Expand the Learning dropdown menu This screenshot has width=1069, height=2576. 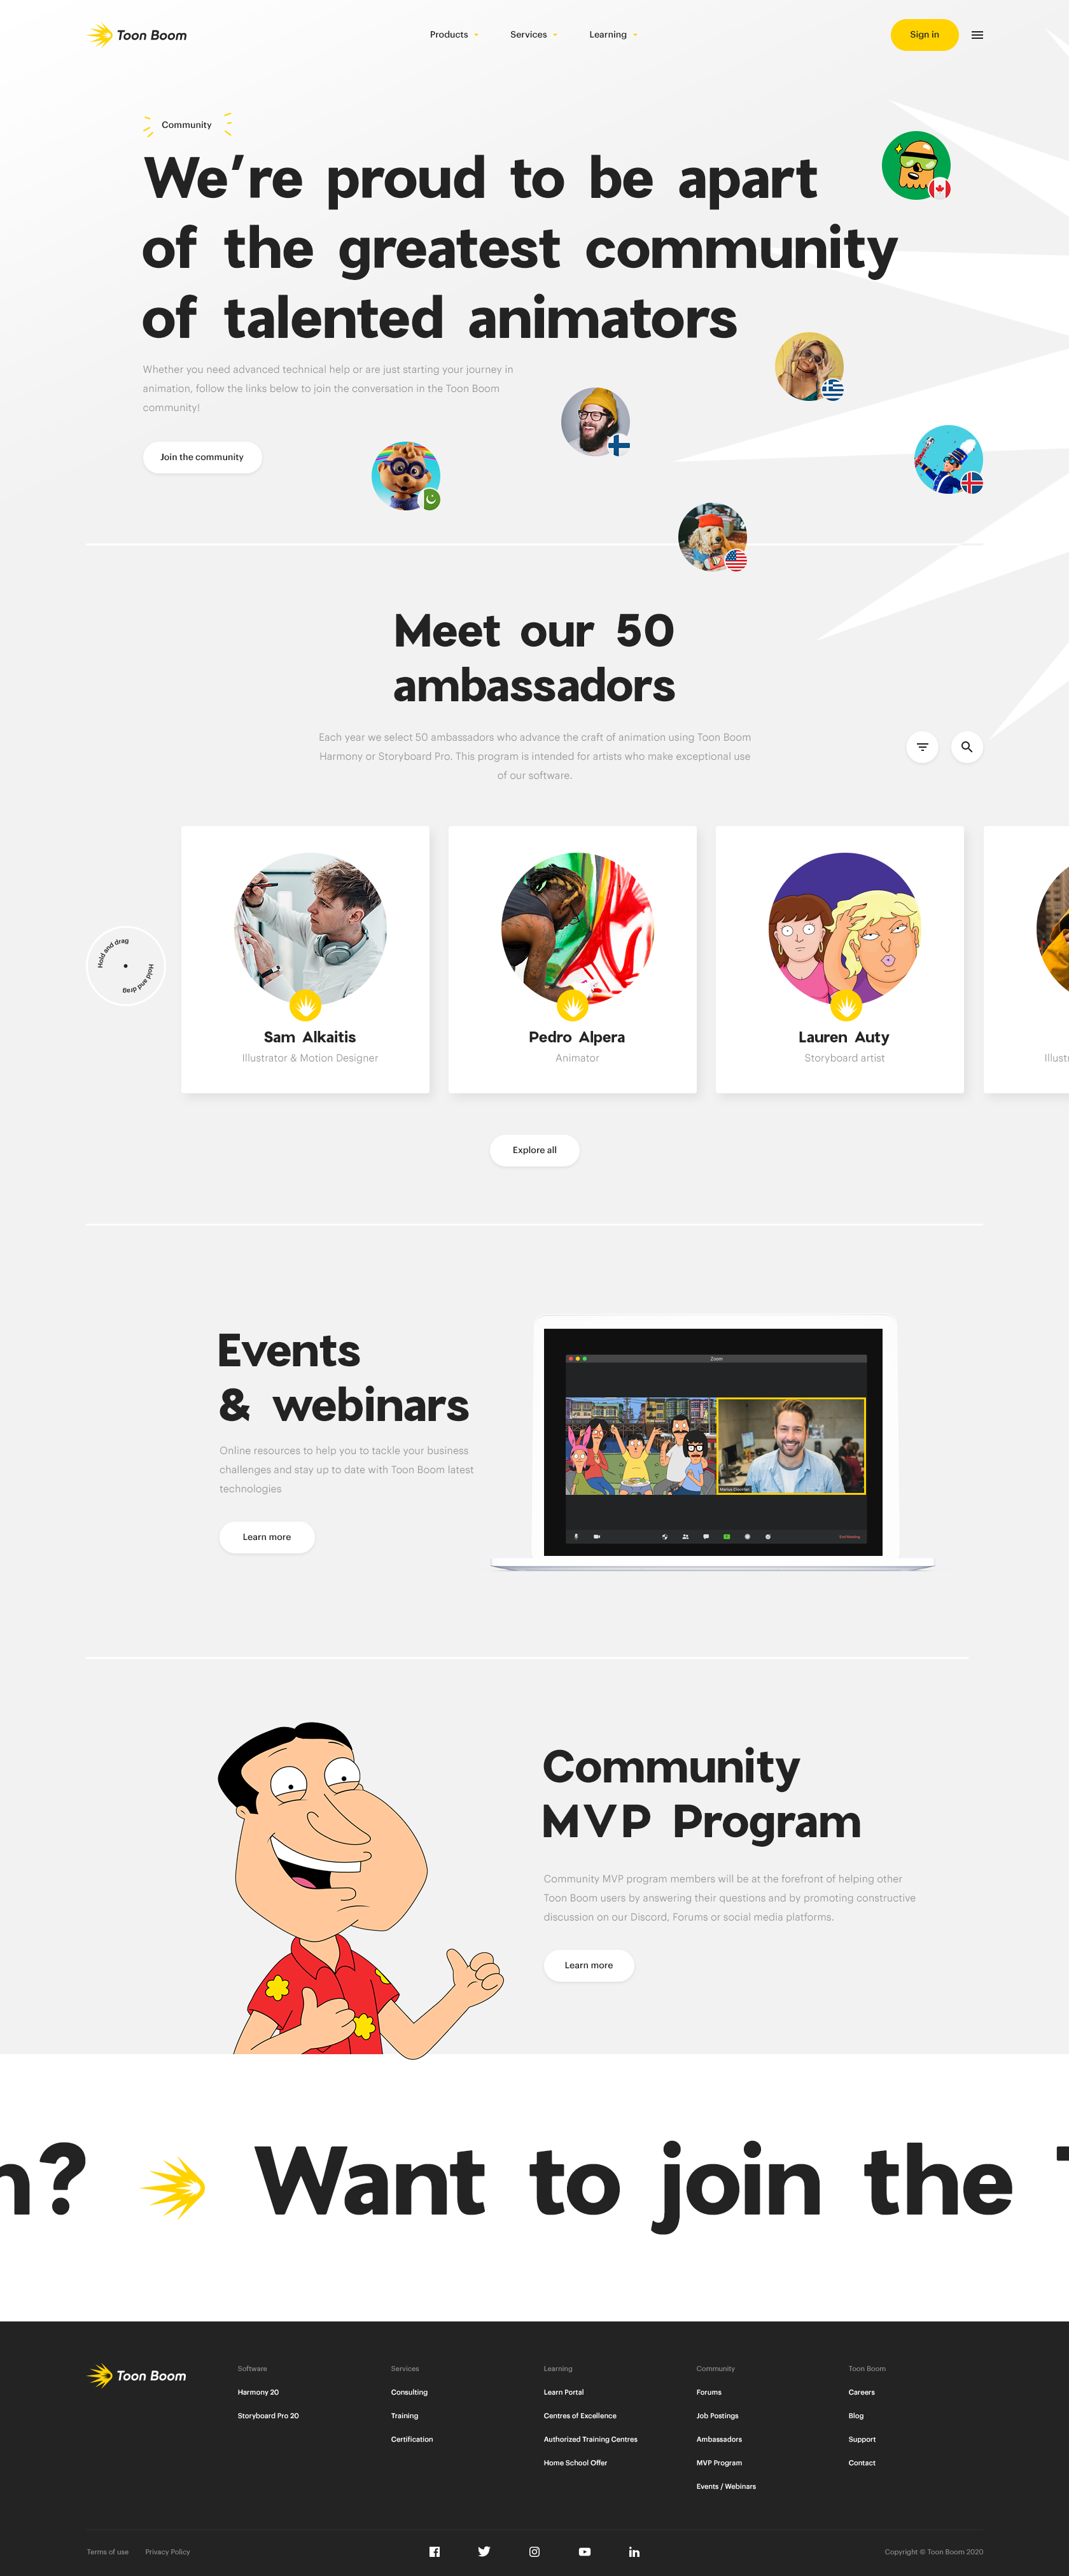(x=613, y=35)
